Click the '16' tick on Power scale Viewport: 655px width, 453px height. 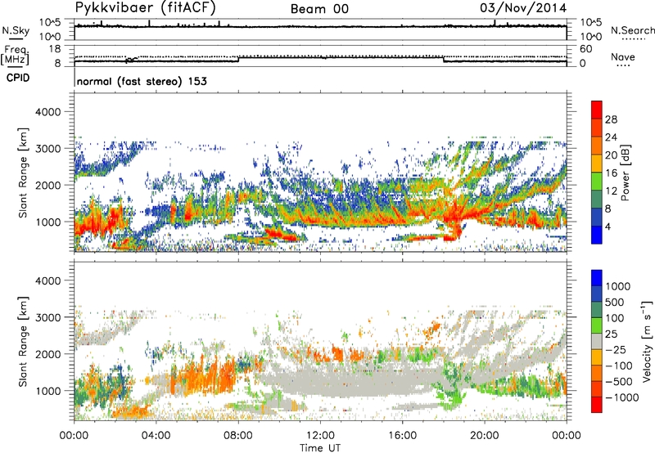(611, 173)
